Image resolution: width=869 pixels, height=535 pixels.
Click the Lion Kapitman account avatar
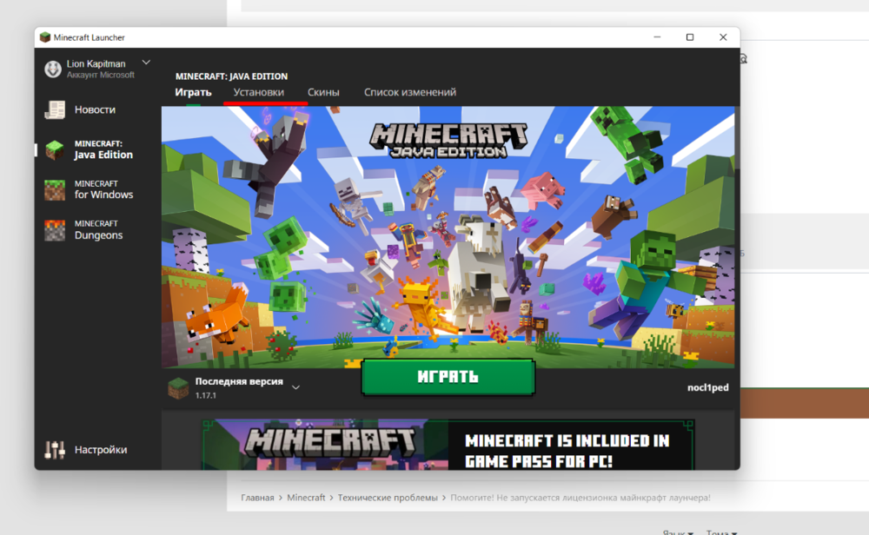[53, 69]
